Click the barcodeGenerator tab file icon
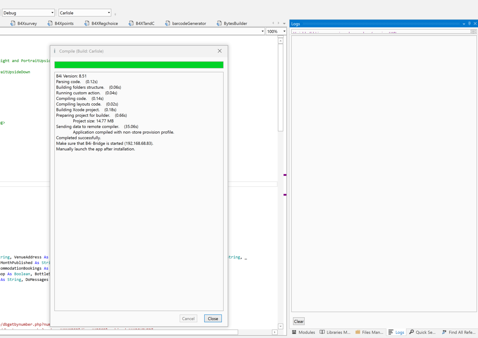 click(x=168, y=23)
